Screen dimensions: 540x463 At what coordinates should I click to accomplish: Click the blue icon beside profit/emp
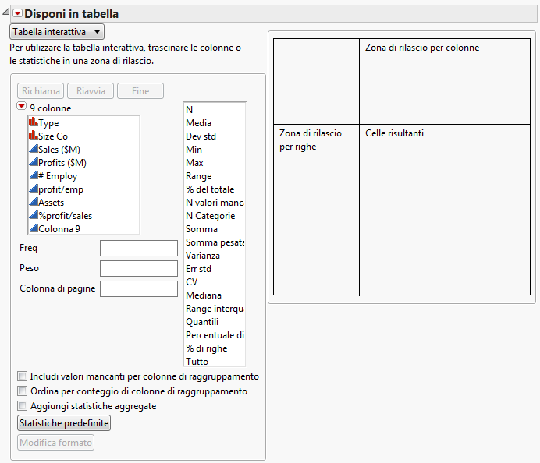(33, 189)
